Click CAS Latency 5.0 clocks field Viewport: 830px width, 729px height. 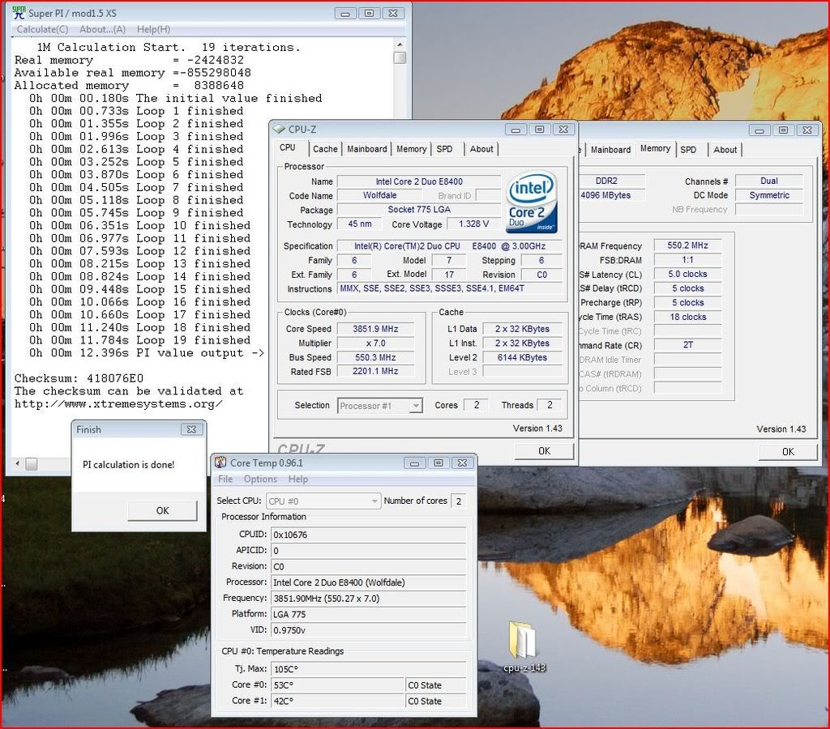[x=687, y=274]
